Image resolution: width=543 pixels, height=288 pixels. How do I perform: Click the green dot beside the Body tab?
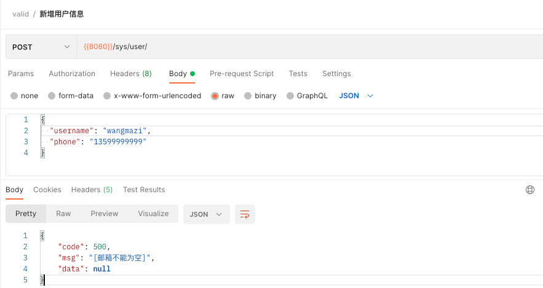coord(192,74)
